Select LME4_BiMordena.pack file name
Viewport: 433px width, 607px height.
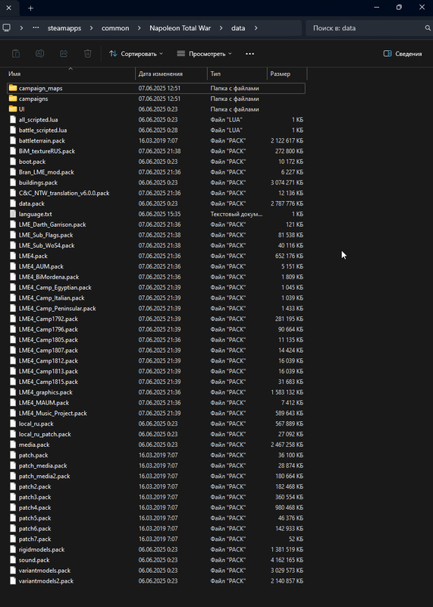pos(49,277)
